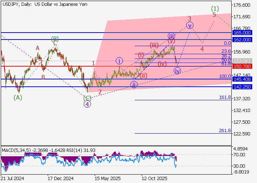Screen dimensions: 257x183
Task: Select the brown B wave label
Action: 43,77
